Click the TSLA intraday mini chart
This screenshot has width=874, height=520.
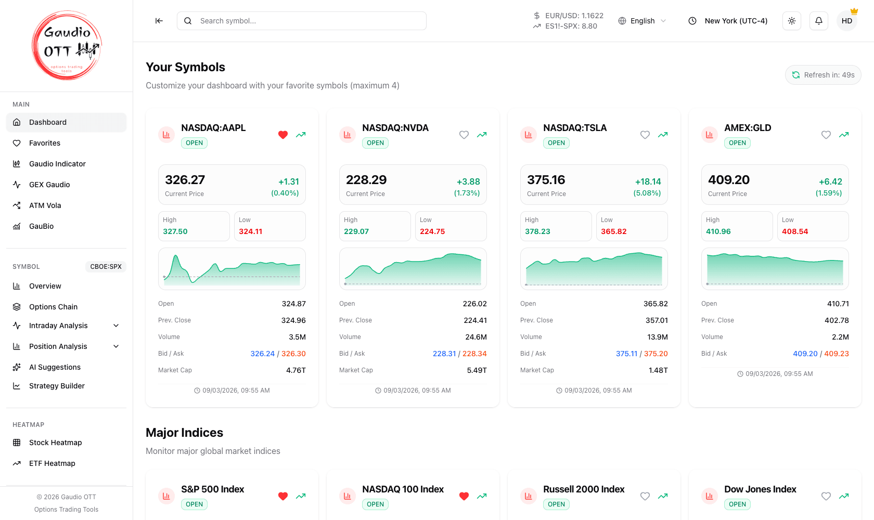coord(594,269)
